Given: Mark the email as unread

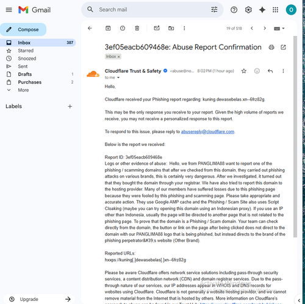Looking at the screenshot, I should click(157, 28).
